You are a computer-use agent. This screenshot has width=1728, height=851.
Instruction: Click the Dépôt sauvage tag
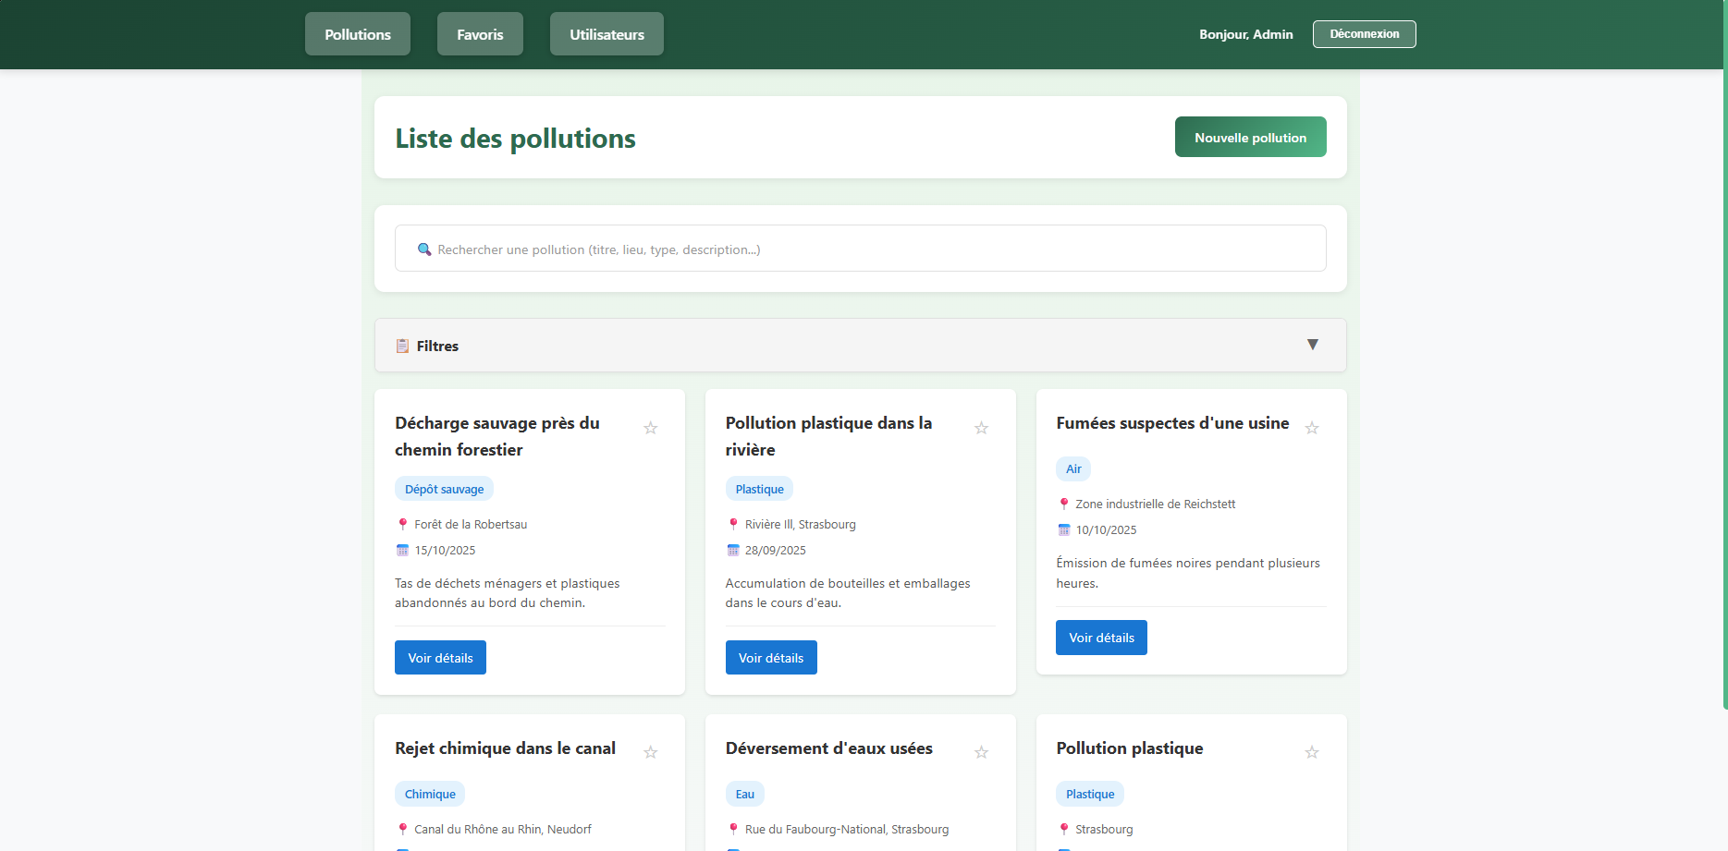pyautogui.click(x=444, y=489)
